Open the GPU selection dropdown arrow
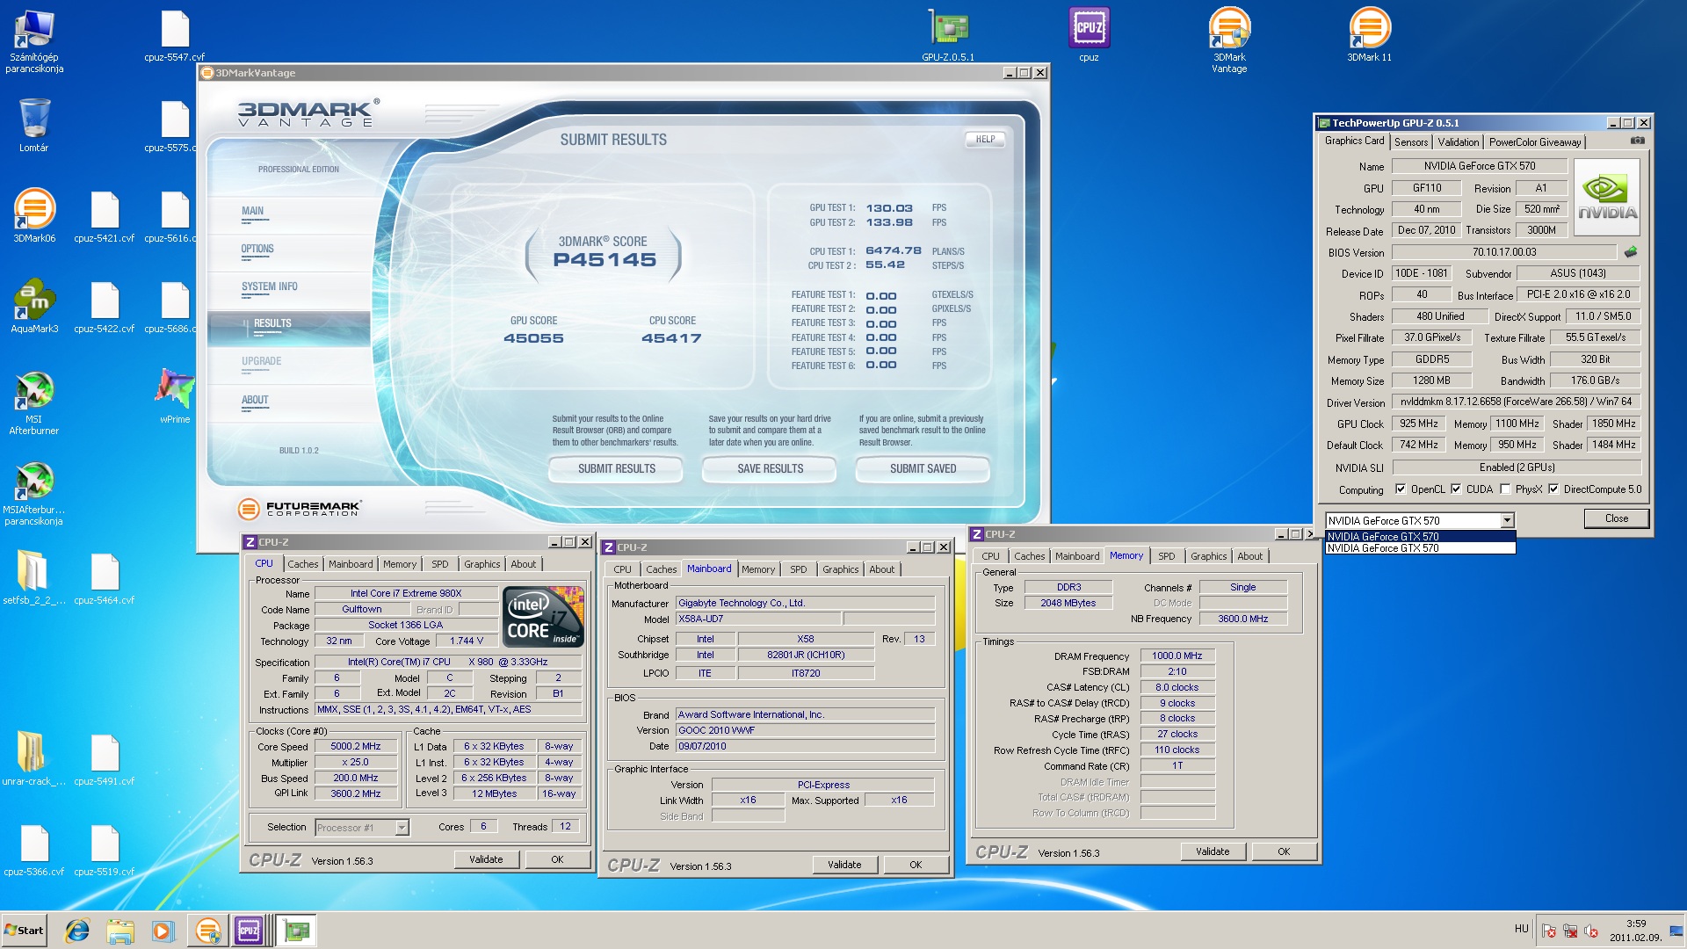The width and height of the screenshot is (1687, 949). [x=1507, y=520]
